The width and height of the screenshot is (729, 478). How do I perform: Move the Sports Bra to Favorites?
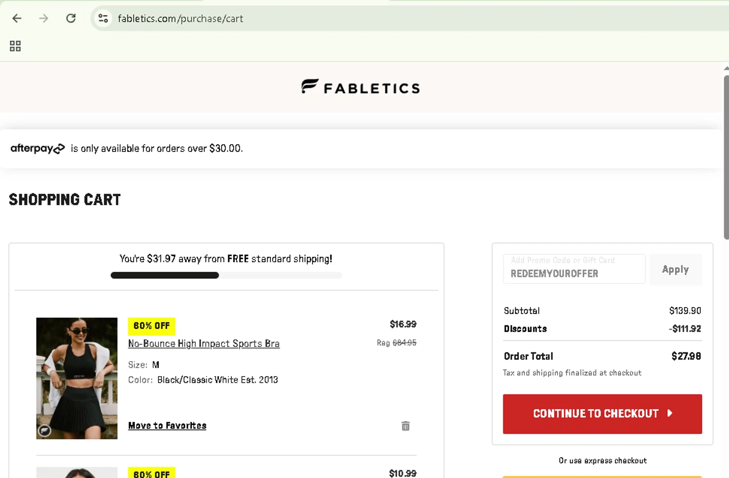pyautogui.click(x=167, y=426)
